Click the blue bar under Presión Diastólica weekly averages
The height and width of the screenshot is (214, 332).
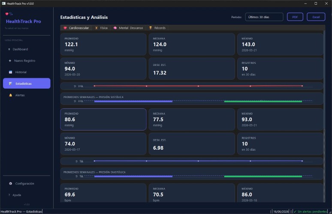[x=133, y=176]
